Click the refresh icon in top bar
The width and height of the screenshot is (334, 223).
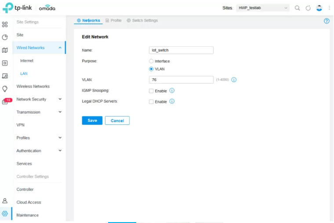click(308, 8)
